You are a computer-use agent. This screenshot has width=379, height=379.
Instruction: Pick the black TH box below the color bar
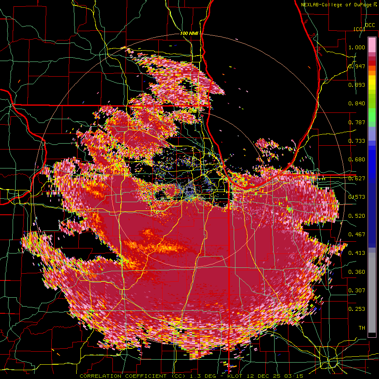coord(372,335)
